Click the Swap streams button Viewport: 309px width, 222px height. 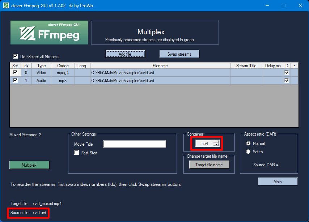pos(179,54)
